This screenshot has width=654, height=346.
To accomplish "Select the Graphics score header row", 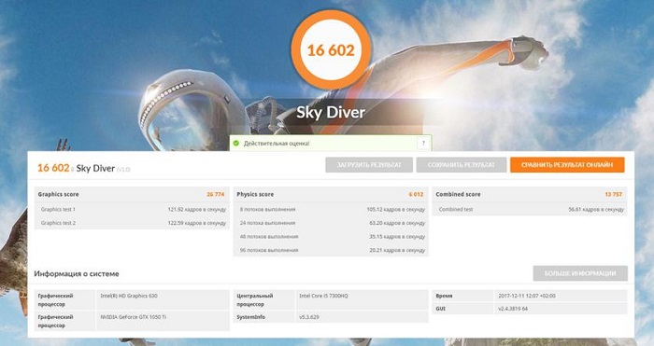I will pyautogui.click(x=132, y=194).
